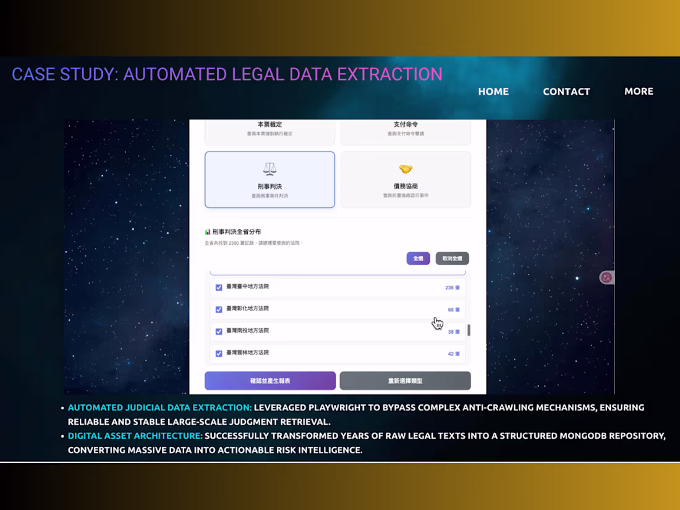Click the pink round icon at right edge

(x=606, y=278)
